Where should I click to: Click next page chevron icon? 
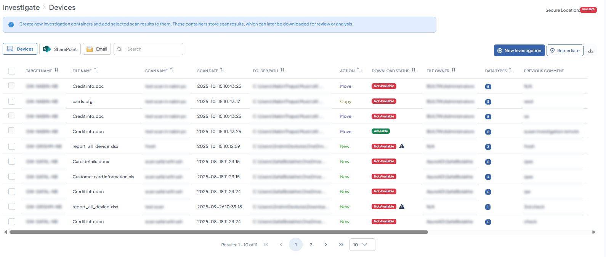326,245
